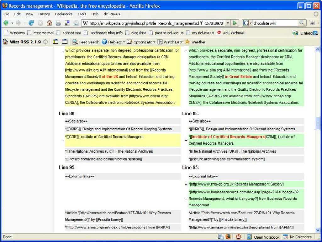Open the Free Hotmail bookmark
322x242 pixels.
tap(41, 33)
